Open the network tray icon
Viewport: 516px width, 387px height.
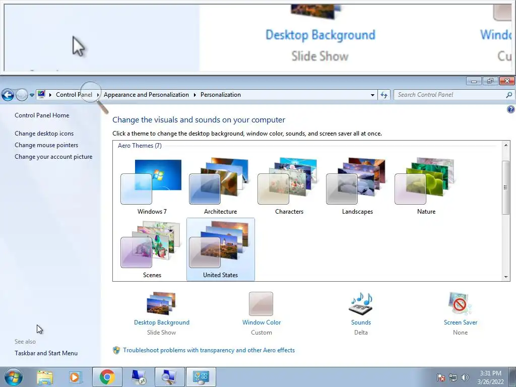click(x=453, y=377)
